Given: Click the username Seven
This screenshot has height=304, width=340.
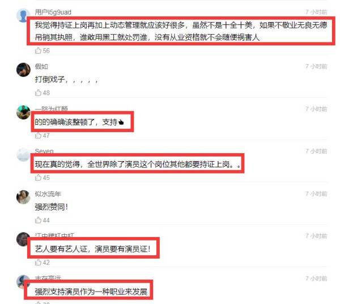Looking at the screenshot, I should pyautogui.click(x=44, y=151).
